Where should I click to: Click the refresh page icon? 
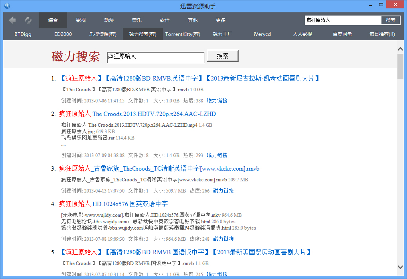[x=27, y=20]
